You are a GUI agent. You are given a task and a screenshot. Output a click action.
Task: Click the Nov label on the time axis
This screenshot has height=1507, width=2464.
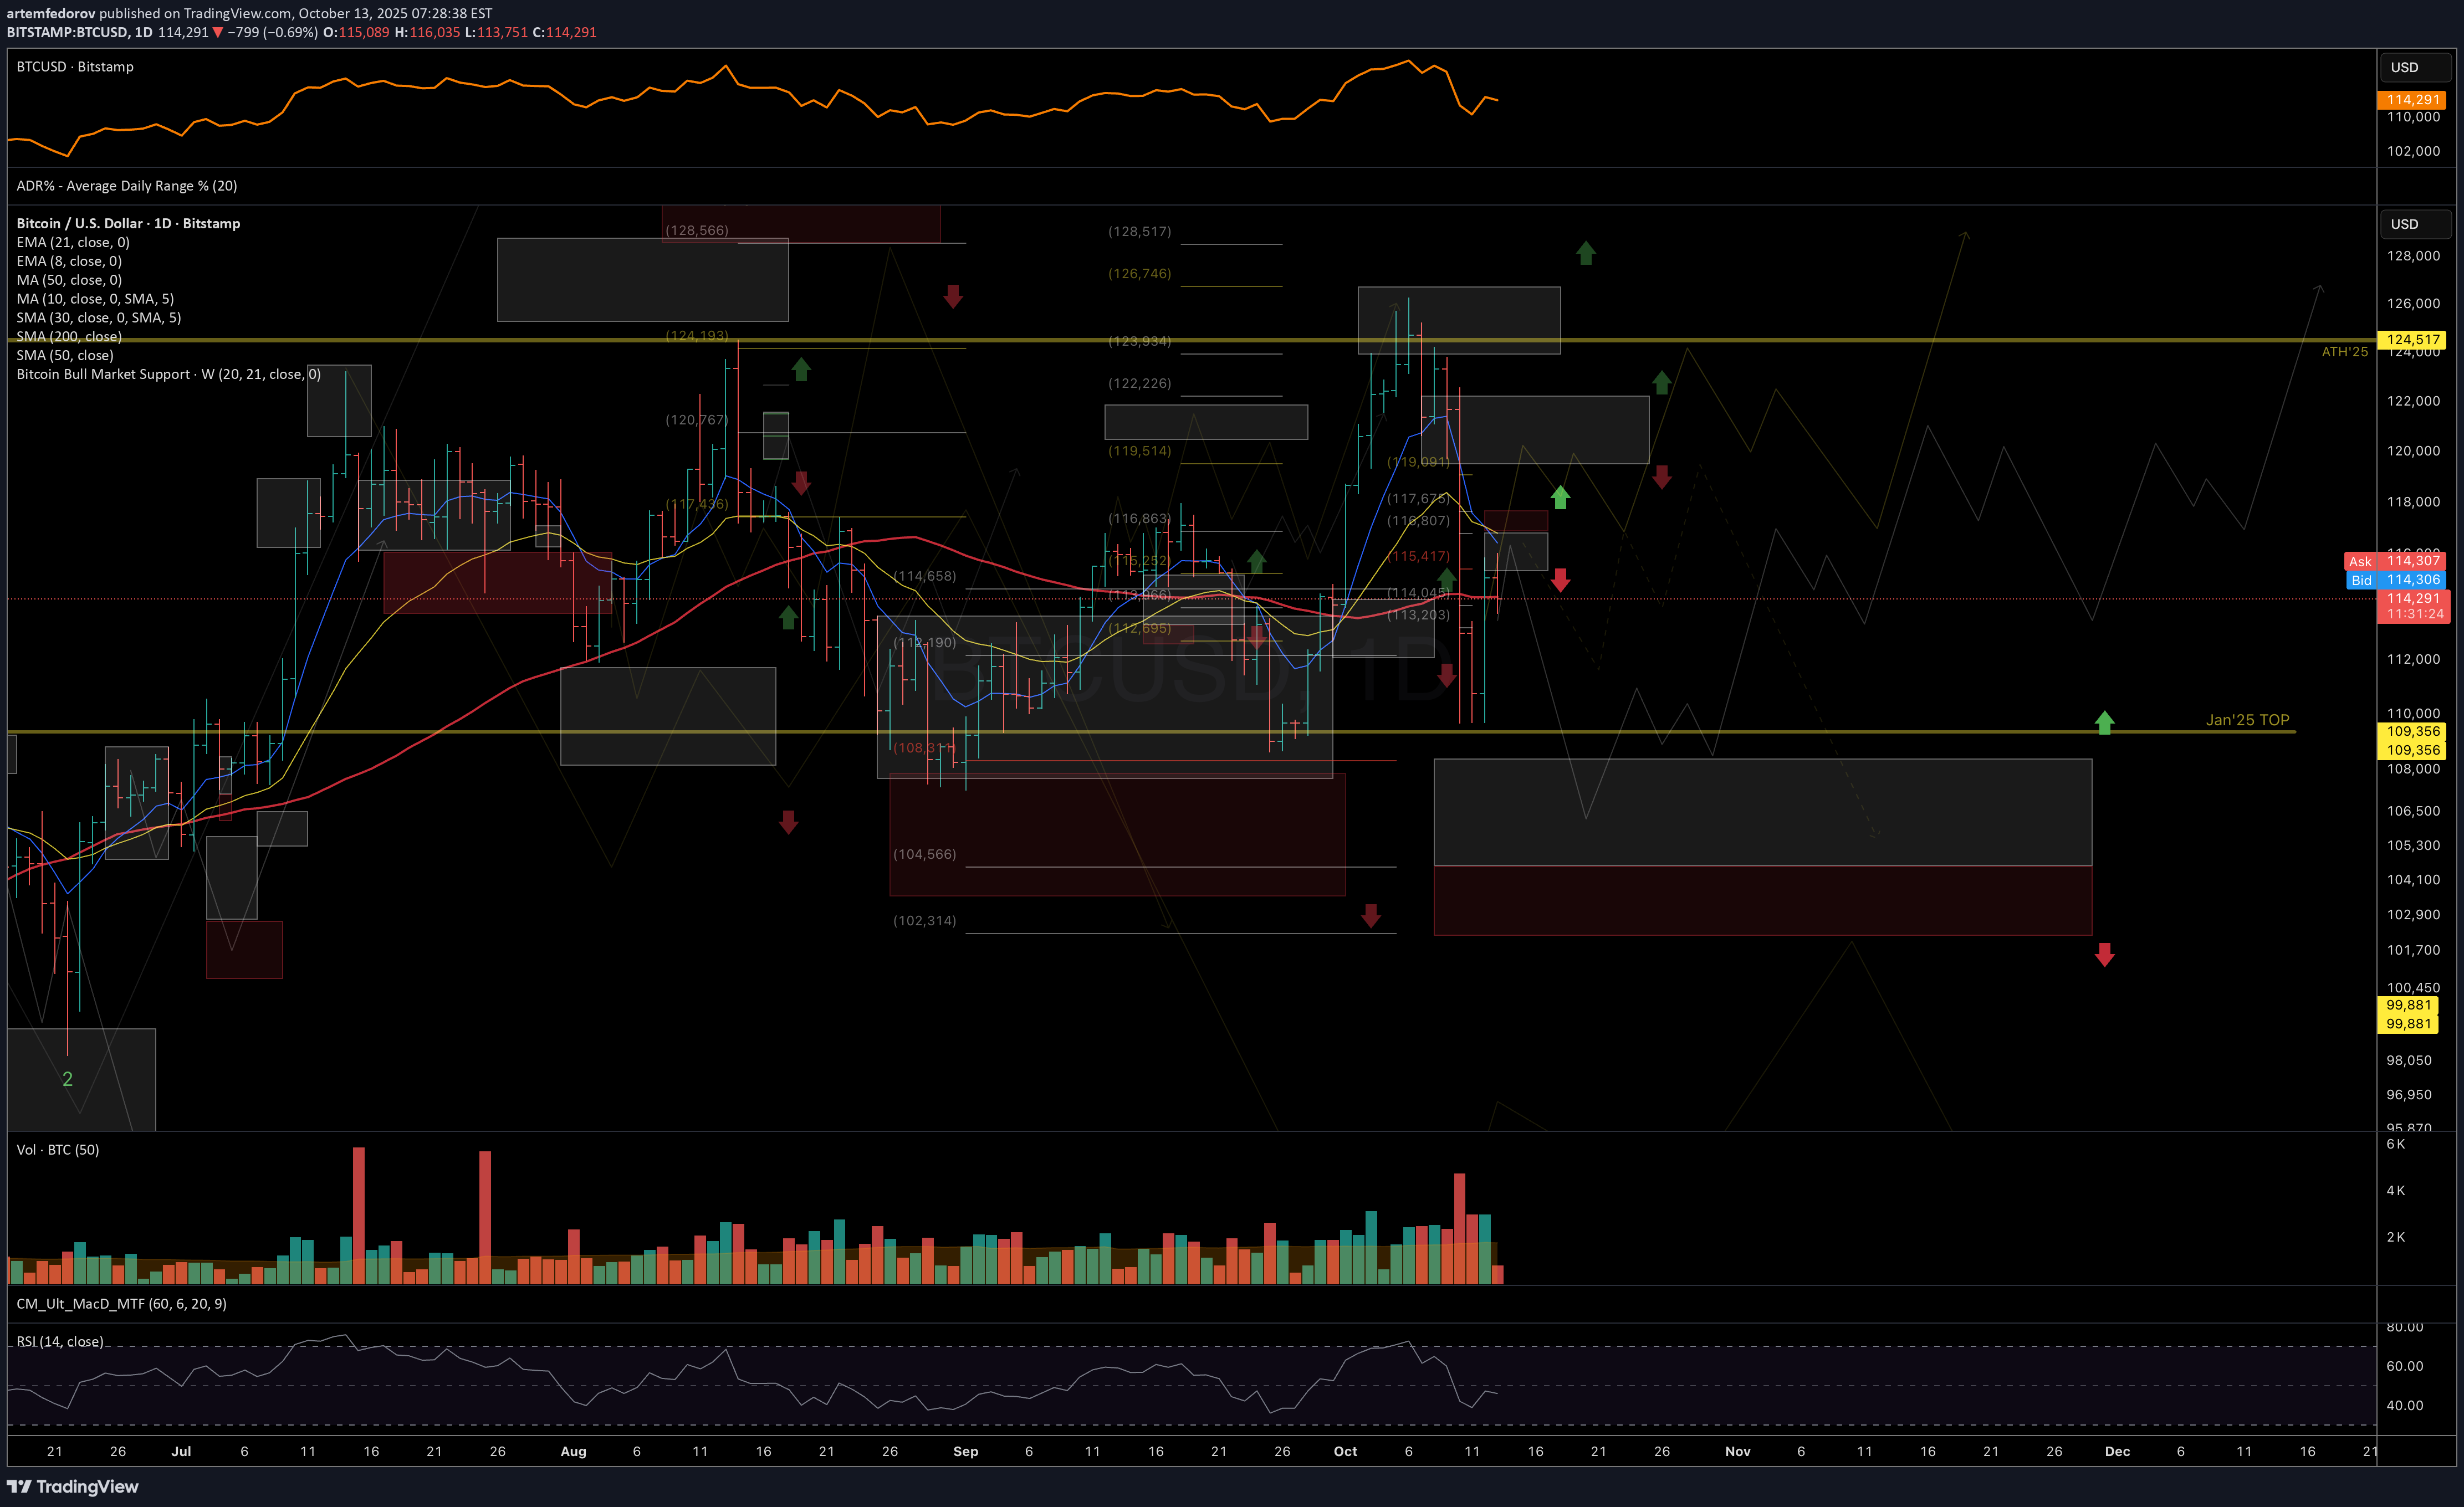click(1737, 1451)
